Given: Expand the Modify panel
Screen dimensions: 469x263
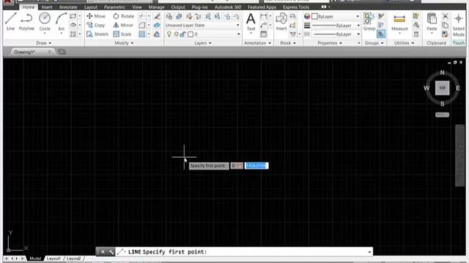Looking at the screenshot, I should pyautogui.click(x=124, y=43).
